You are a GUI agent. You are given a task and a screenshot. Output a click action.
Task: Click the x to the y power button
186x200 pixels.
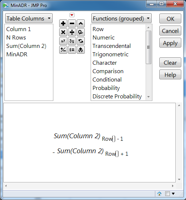click(x=63, y=41)
